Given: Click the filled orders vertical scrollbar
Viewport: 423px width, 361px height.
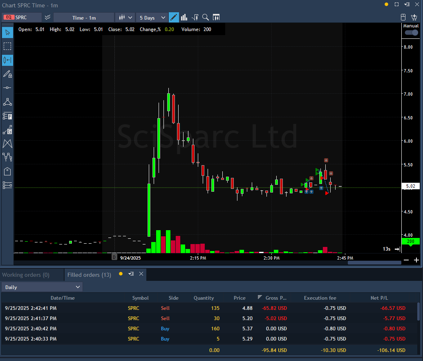Looking at the screenshot, I should 419,312.
